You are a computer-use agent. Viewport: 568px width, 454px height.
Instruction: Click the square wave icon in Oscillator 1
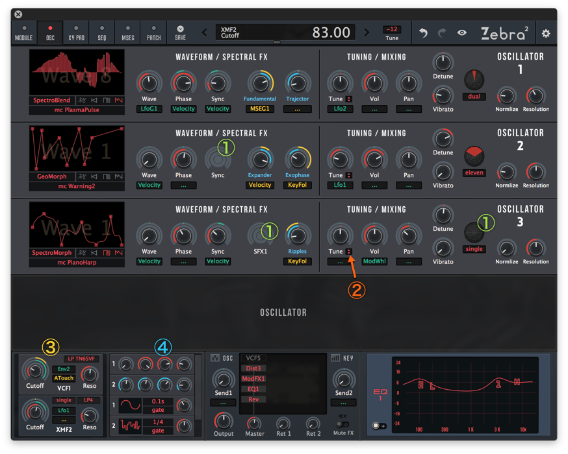point(107,100)
